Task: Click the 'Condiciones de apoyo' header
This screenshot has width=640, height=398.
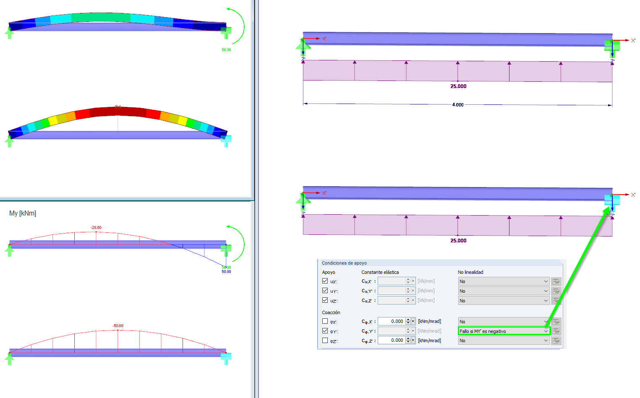Action: (344, 263)
